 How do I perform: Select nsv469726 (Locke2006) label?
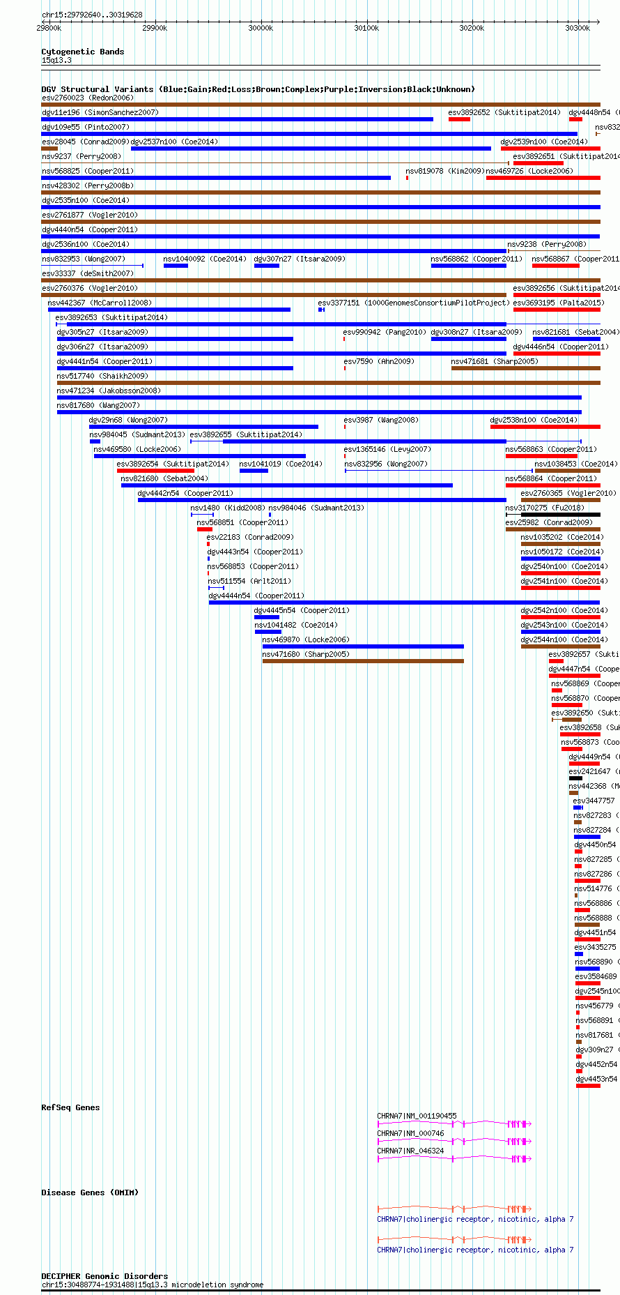click(x=529, y=171)
